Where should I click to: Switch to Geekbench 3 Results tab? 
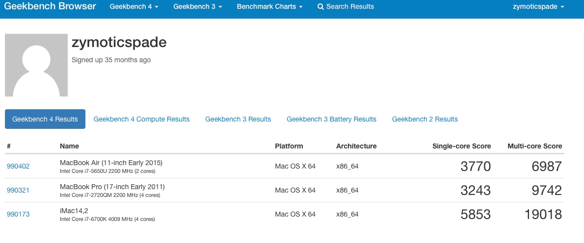tap(238, 119)
